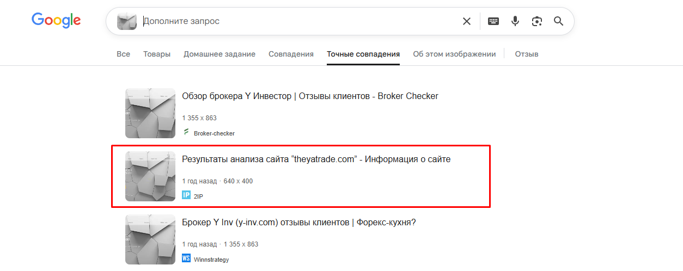
Task: Click the 2IP site favicon
Action: point(186,195)
